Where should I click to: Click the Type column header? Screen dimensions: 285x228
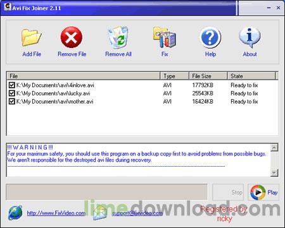point(175,76)
